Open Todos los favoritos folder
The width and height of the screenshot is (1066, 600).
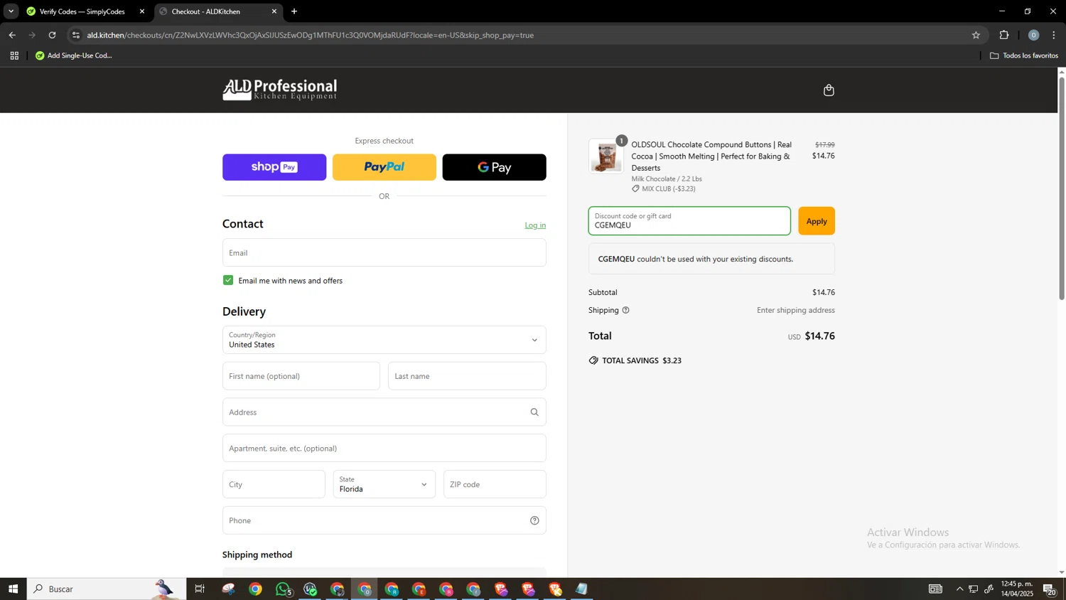pyautogui.click(x=1024, y=55)
